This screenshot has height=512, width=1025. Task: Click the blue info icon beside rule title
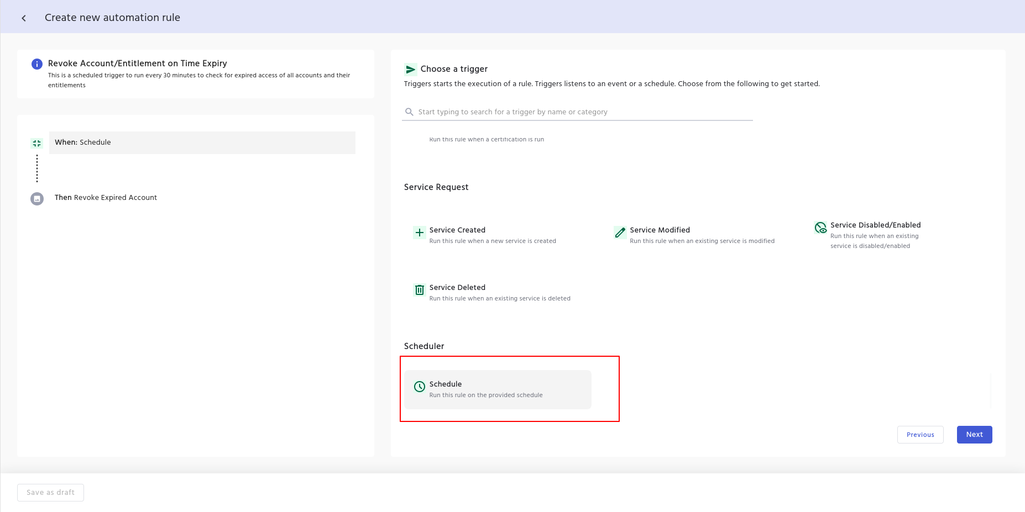coord(37,64)
